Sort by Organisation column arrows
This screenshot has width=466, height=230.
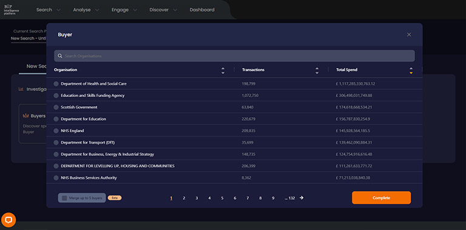pos(223,70)
